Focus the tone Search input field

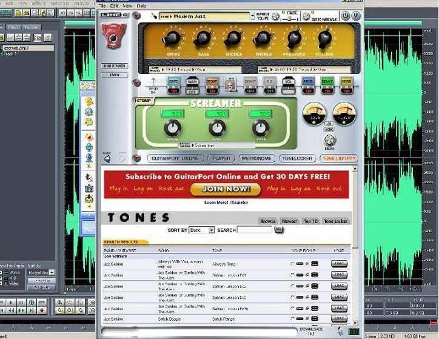[255, 230]
